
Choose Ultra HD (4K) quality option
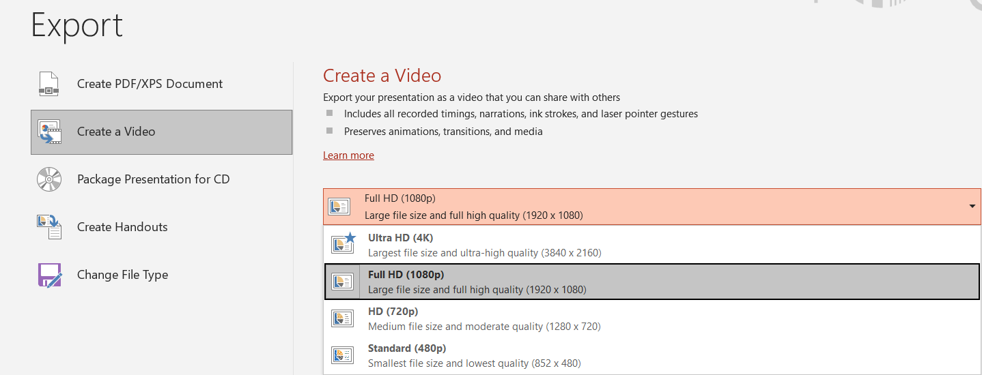(484, 245)
